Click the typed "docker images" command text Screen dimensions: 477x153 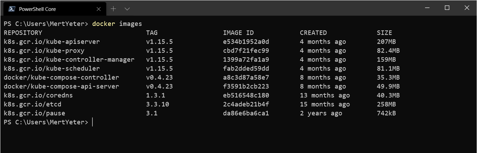click(x=117, y=24)
